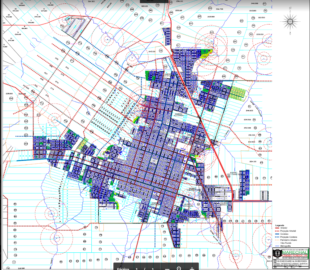Click the municipal coat of arms in the title block
Image resolution: width=310 pixels, height=270 pixels.
pos(277,253)
